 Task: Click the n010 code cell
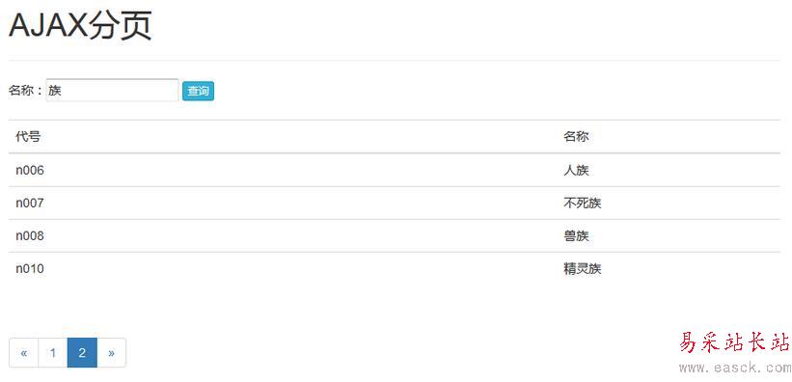(30, 269)
